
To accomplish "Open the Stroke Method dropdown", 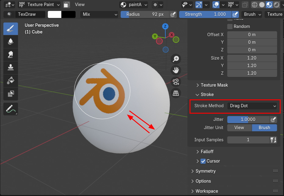I will point(252,106).
